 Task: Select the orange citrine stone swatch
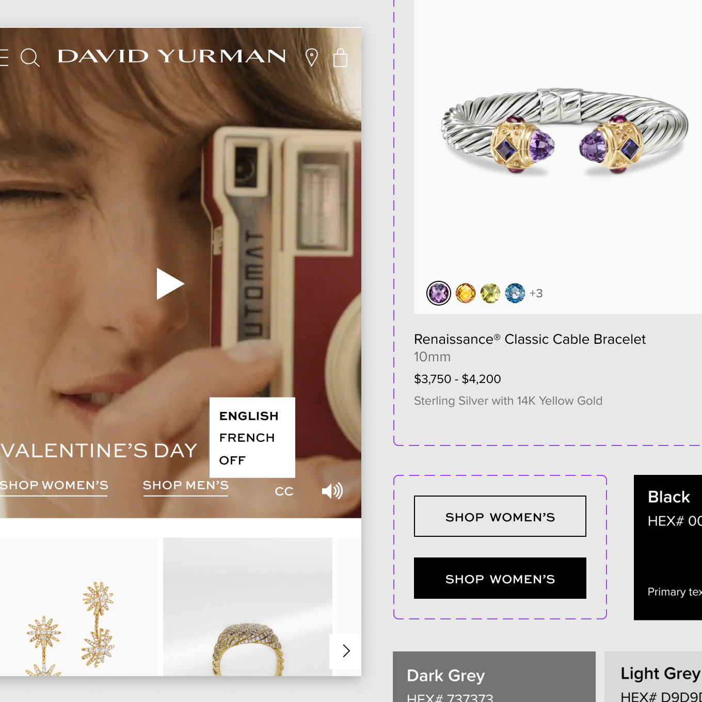(x=466, y=293)
